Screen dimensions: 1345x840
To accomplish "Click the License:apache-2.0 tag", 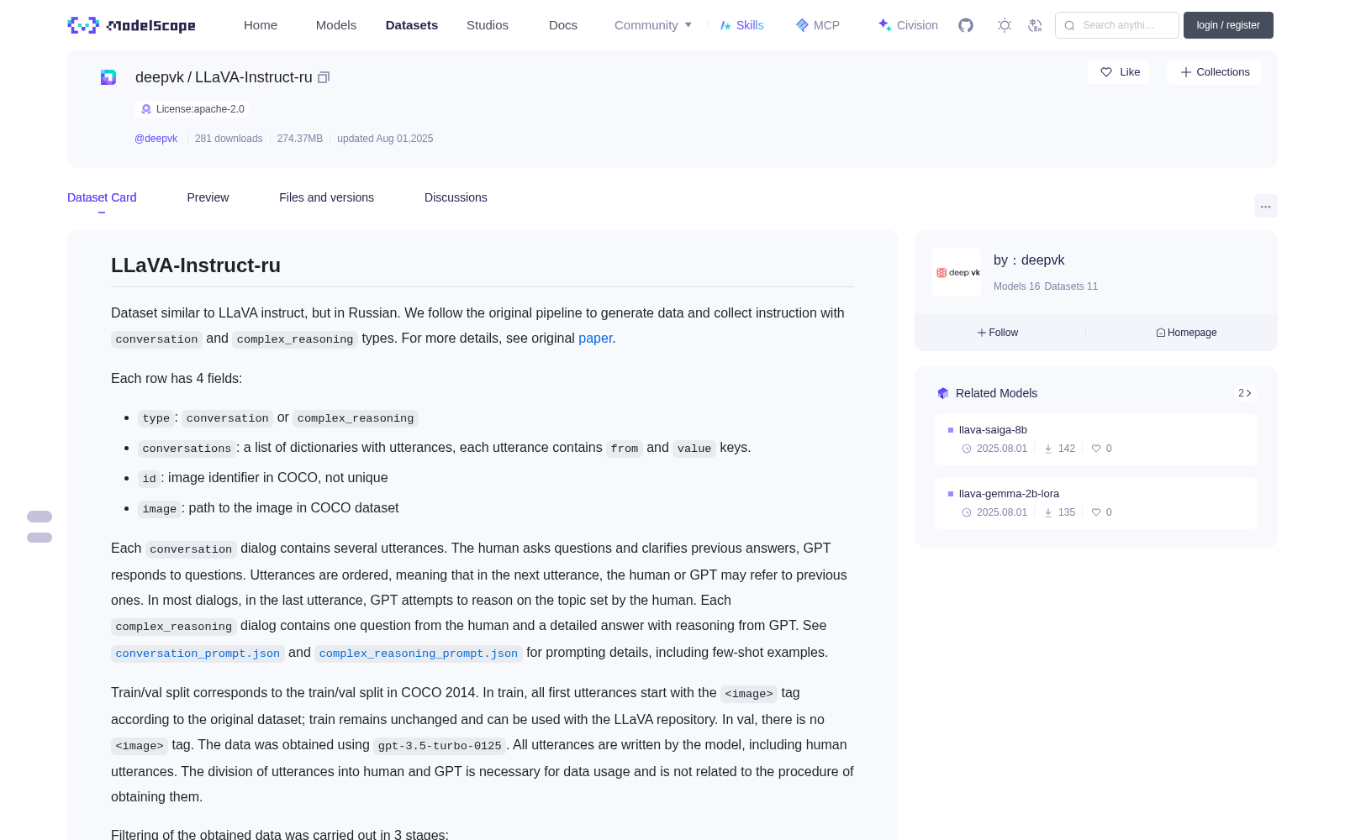I will [x=192, y=109].
